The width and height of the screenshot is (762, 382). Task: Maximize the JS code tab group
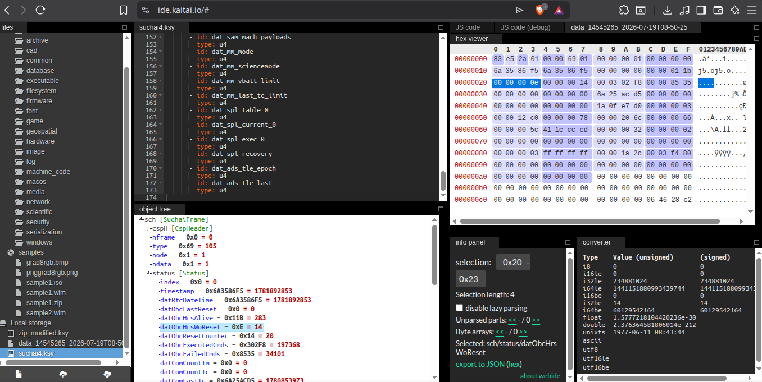(757, 27)
